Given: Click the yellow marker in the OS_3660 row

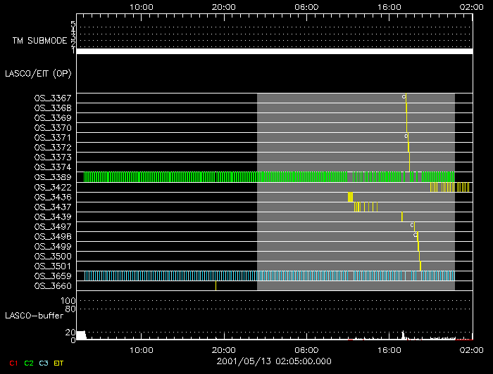Looking at the screenshot, I should (x=216, y=285).
